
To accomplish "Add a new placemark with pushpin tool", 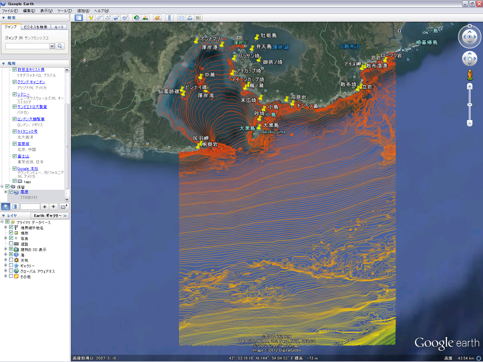I will 91,18.
